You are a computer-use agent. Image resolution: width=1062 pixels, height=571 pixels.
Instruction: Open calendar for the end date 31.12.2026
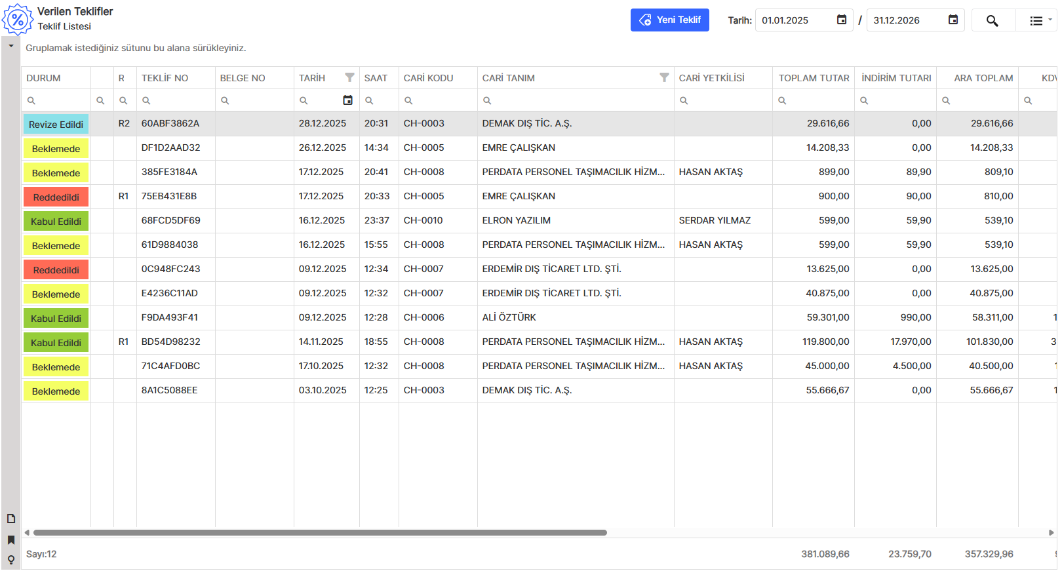(x=953, y=20)
